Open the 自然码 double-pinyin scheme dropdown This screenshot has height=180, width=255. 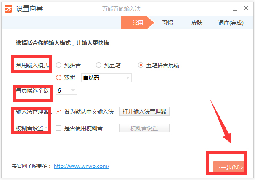(106, 78)
